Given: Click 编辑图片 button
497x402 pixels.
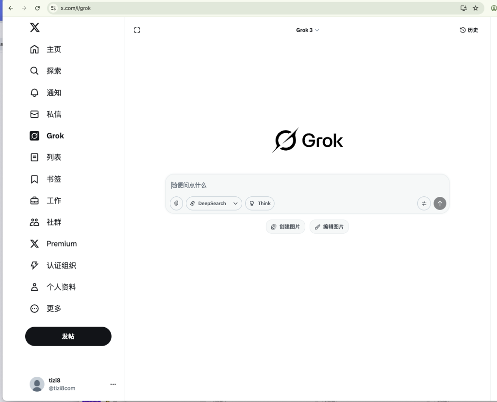Looking at the screenshot, I should coord(329,227).
